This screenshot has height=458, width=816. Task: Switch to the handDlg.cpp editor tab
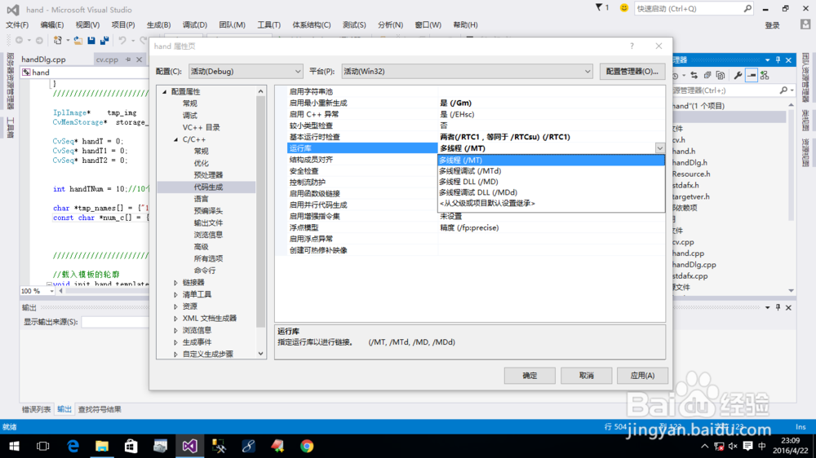click(44, 59)
